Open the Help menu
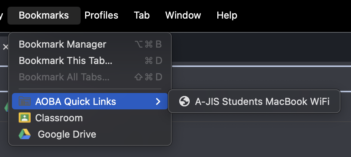Screen dimensions: 351x157 coord(227,15)
